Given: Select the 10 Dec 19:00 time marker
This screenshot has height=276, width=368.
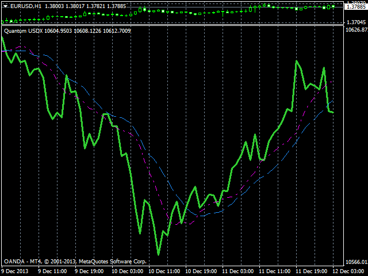Looking at the screenshot, I should click(x=200, y=271).
